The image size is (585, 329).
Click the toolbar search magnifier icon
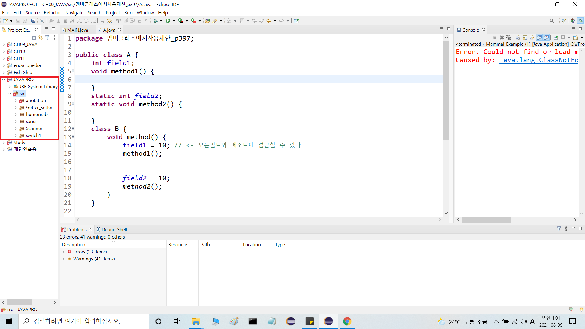pos(551,21)
